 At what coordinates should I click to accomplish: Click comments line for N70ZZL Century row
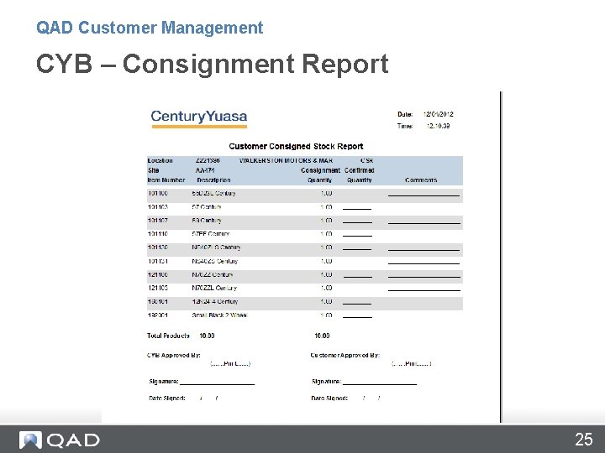[424, 289]
